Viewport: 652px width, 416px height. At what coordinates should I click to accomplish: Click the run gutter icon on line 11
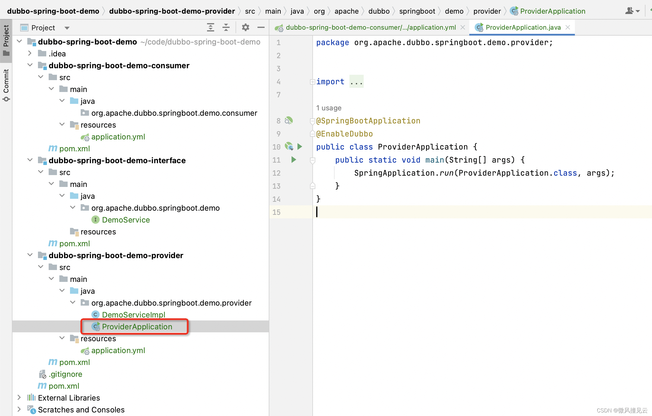tap(293, 160)
